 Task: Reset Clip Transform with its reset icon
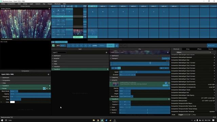pos(169,99)
